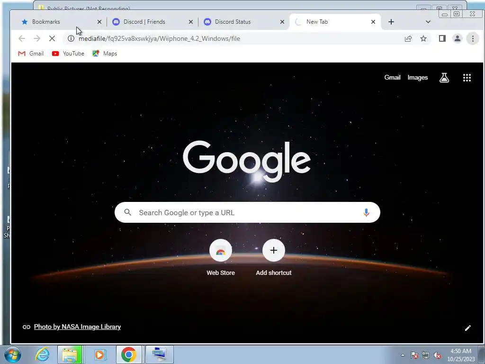The height and width of the screenshot is (364, 485).
Task: Start voice search with microphone
Action: 366,212
